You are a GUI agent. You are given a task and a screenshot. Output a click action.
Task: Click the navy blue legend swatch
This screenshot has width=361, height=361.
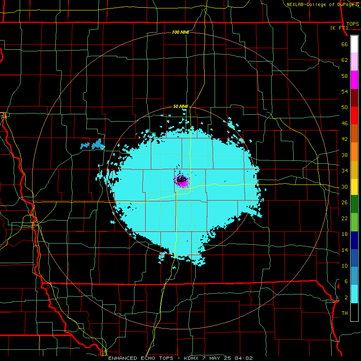[354, 240]
